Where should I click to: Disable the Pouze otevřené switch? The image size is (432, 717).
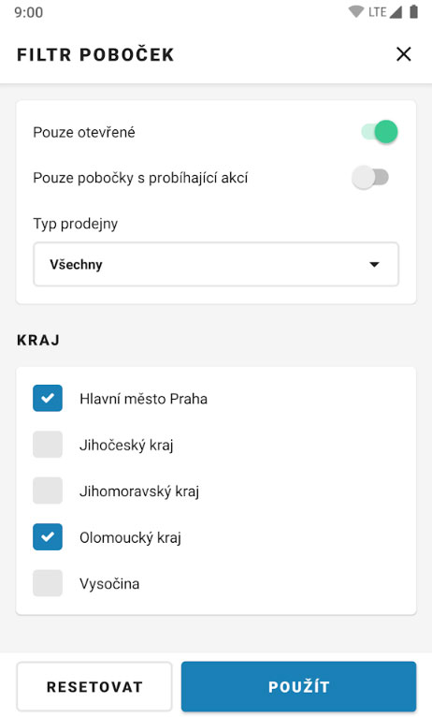click(380, 132)
